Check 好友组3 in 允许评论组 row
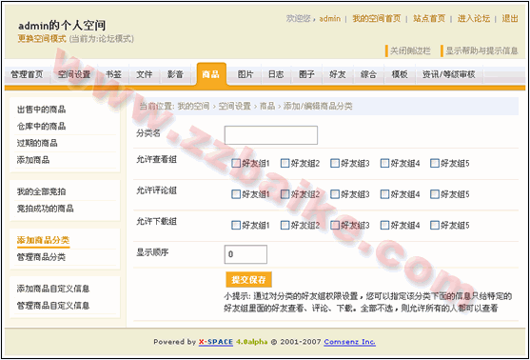Screen dimensions: 530x360 tap(335, 194)
